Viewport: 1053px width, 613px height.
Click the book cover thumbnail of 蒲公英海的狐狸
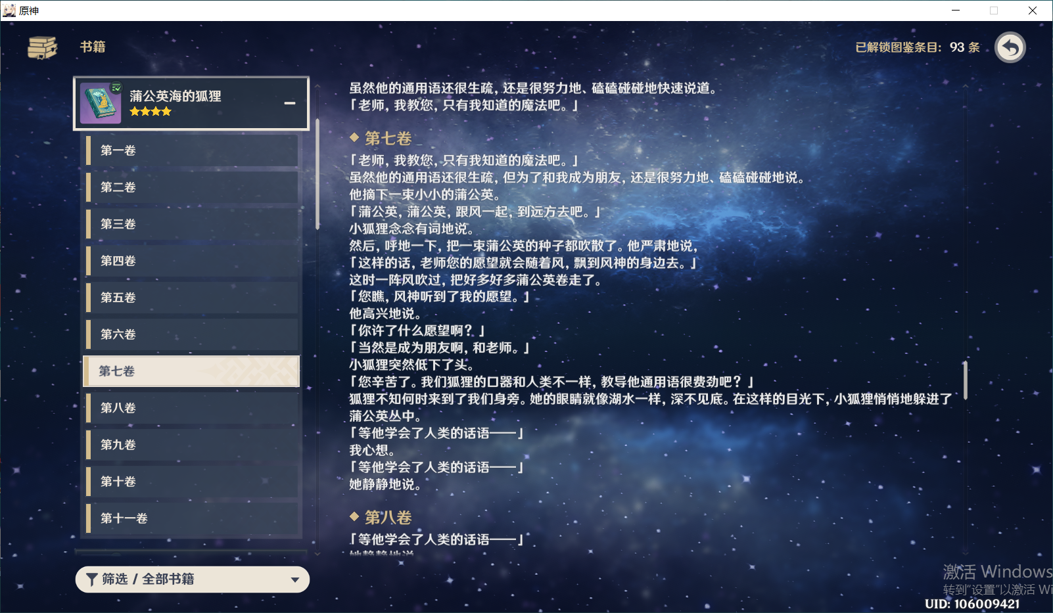coord(101,103)
